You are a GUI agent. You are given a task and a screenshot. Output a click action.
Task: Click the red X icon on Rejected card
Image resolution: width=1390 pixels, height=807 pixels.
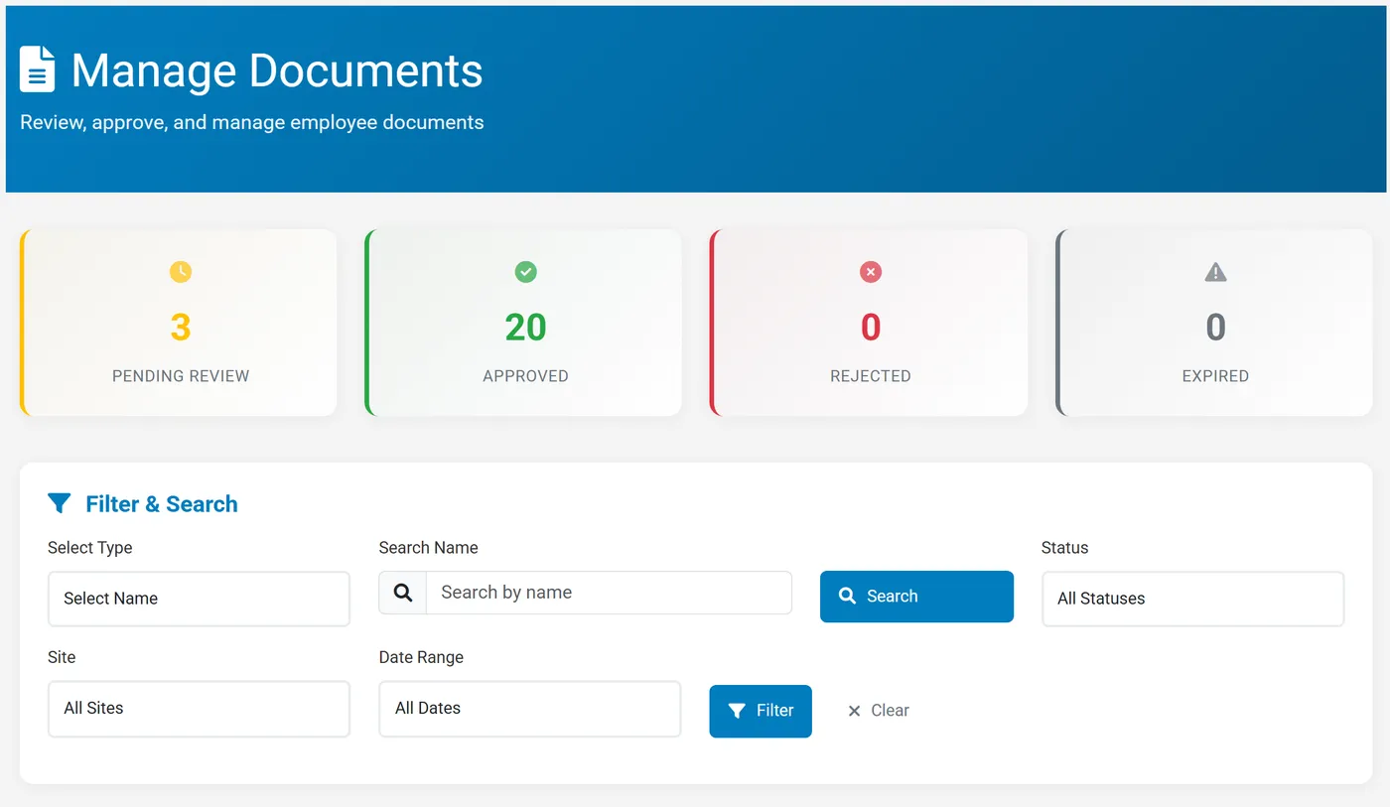pos(871,272)
